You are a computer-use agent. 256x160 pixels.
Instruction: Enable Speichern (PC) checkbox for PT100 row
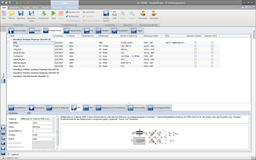point(212,46)
